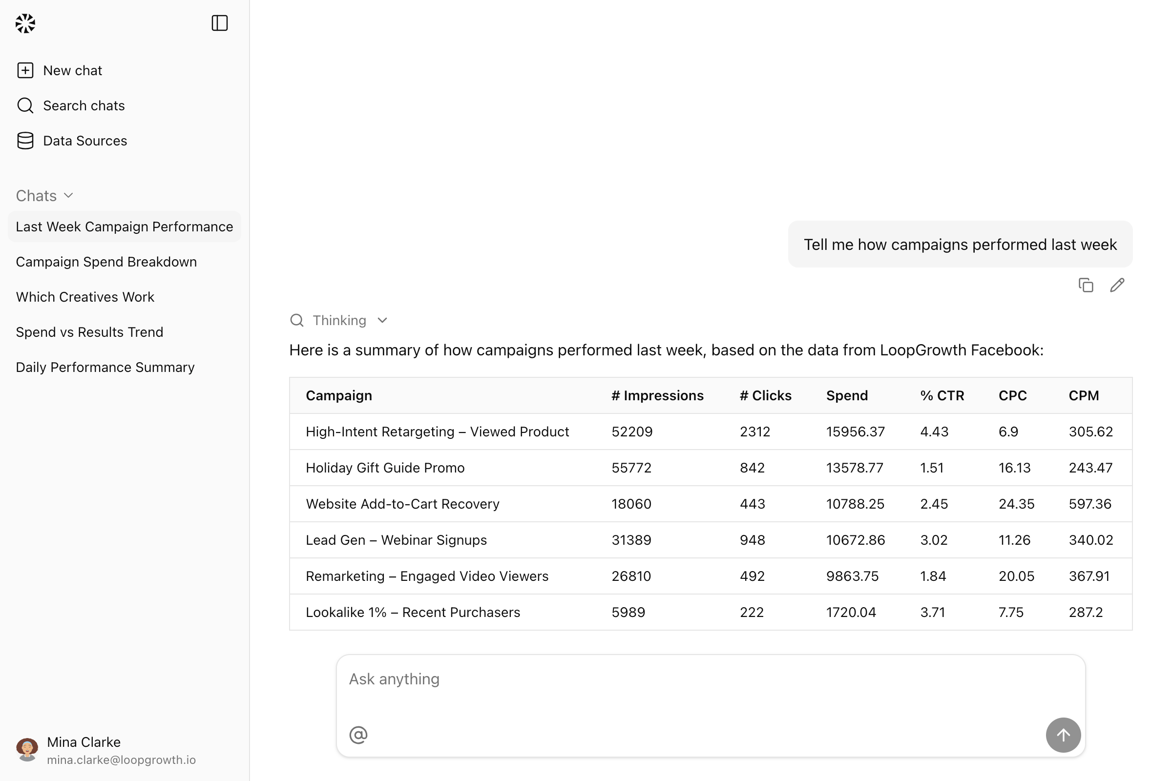The image size is (1172, 781).
Task: Open the chevron next to Chats header
Action: pyautogui.click(x=69, y=196)
